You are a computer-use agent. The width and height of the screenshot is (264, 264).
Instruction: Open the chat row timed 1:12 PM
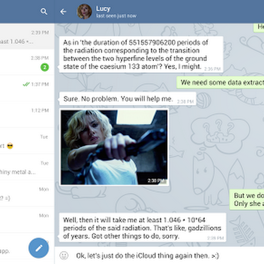coord(27,114)
